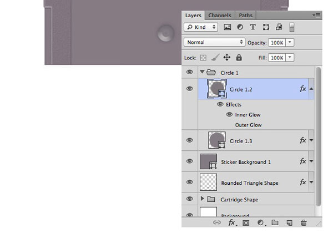Image resolution: width=333 pixels, height=238 pixels.
Task: Click the Layers panel vertical scrollbar
Action: [x=318, y=136]
